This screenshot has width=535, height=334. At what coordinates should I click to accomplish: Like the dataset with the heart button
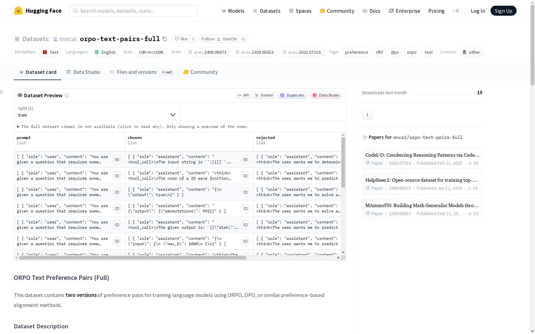[x=181, y=39]
